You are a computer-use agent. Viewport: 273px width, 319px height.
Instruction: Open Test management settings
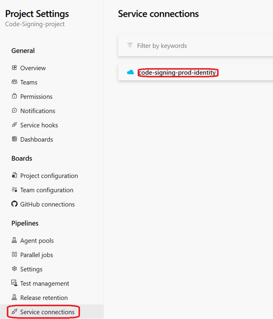click(x=45, y=283)
